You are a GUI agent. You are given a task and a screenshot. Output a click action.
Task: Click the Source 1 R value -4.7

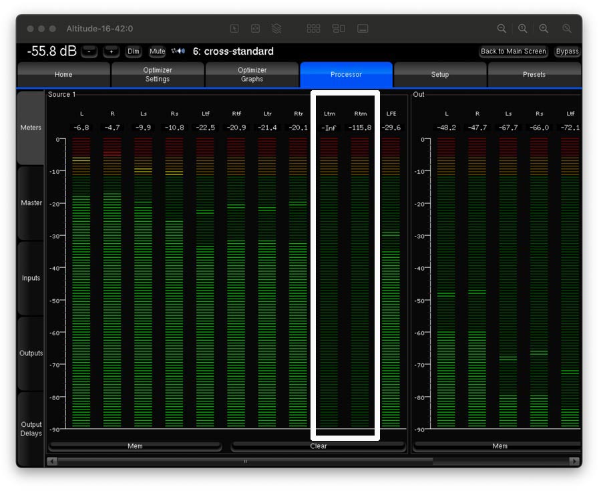pyautogui.click(x=112, y=128)
